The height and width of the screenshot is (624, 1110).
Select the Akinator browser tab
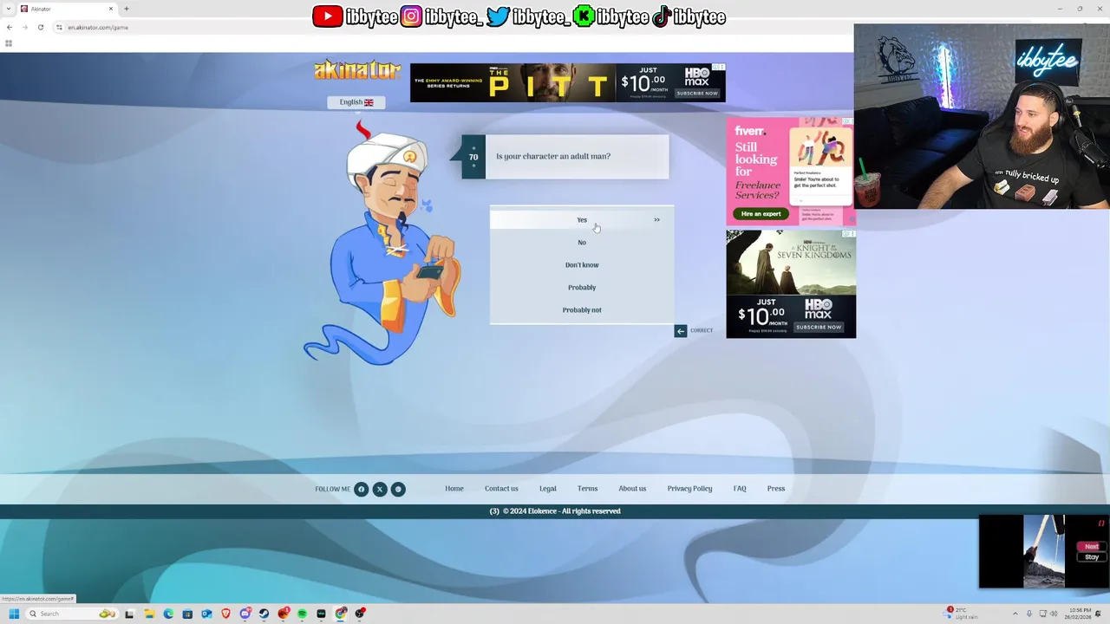point(67,9)
